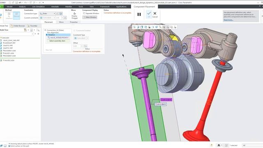
Task: Toggle the annotation display icon in graphics toolbar
Action: coord(164,27)
